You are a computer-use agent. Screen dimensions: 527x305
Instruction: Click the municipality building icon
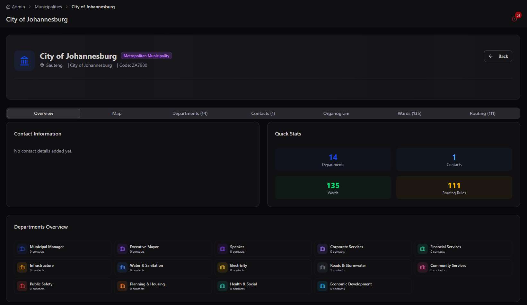coord(24,61)
